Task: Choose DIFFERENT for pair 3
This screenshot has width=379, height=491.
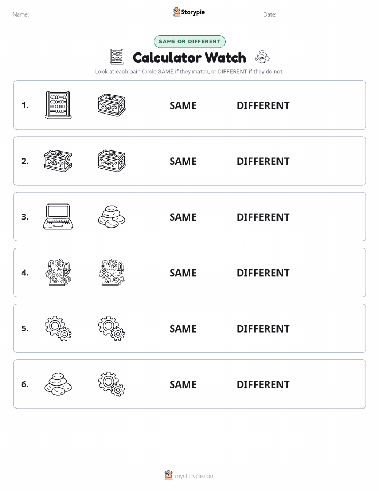Action: click(263, 217)
